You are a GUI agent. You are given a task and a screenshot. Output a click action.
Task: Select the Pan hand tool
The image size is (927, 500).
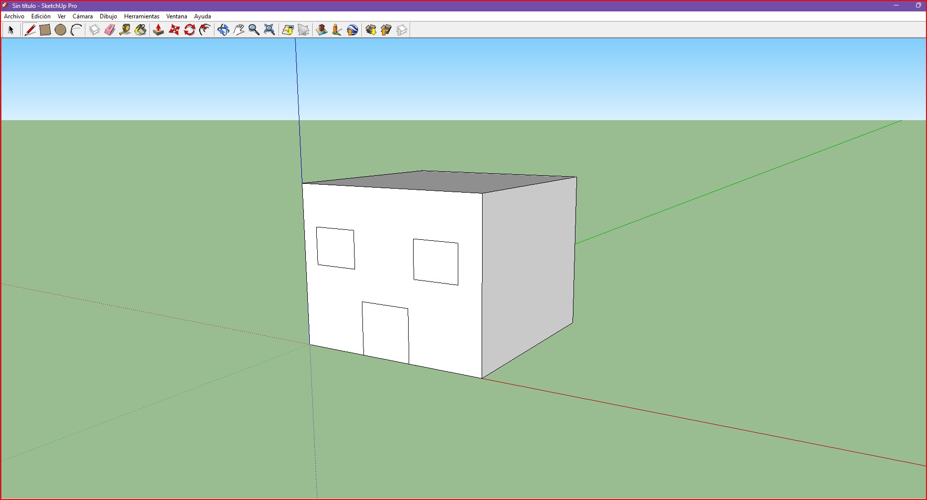(x=239, y=30)
